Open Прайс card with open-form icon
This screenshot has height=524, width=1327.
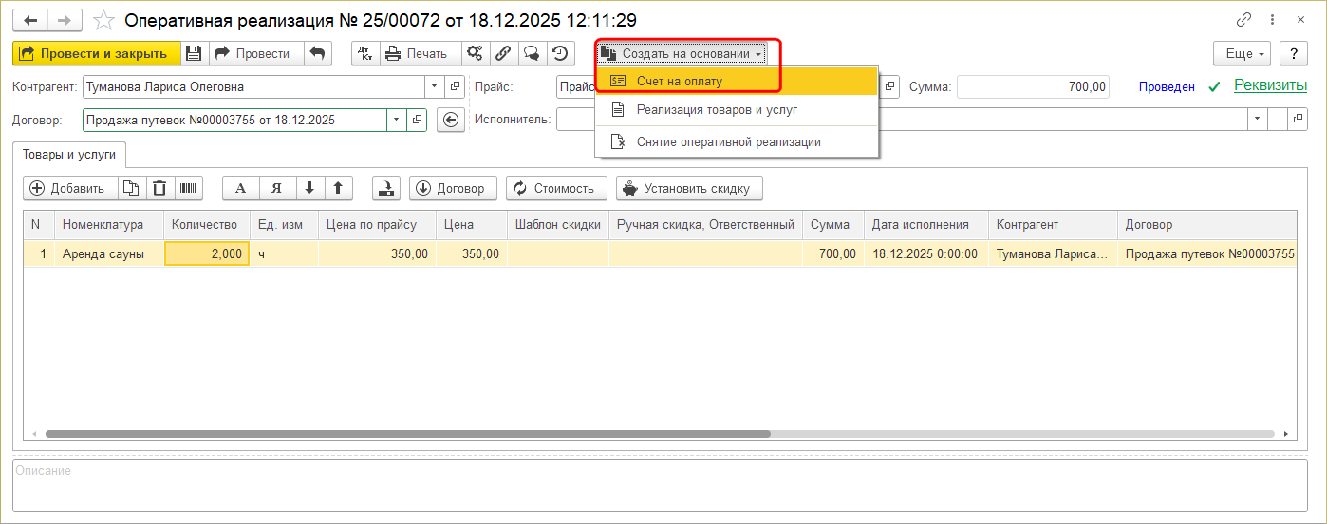click(x=890, y=86)
